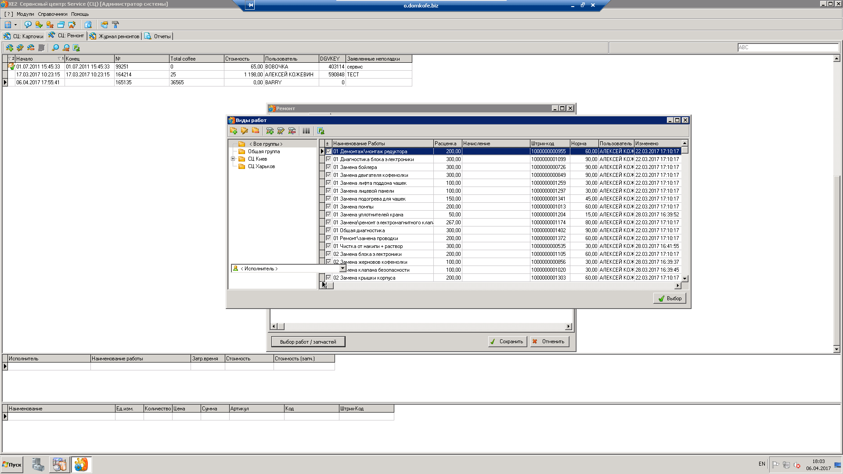Click Выбор работ / запчастей button

pyautogui.click(x=308, y=342)
